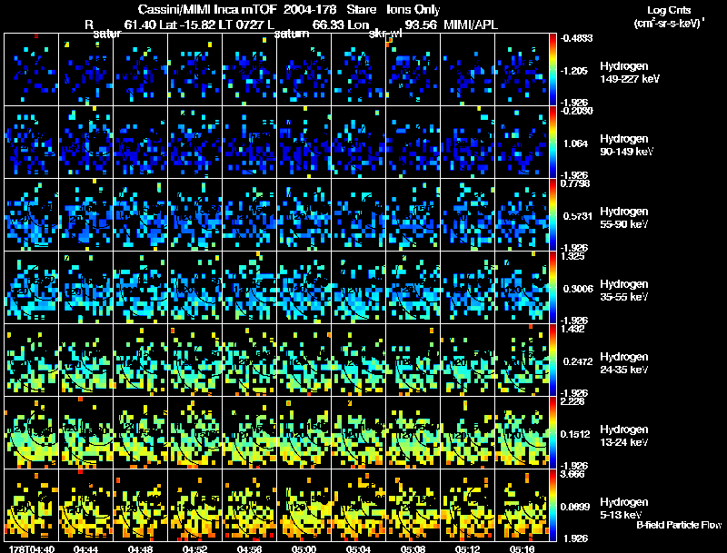Click the '0.2472' colorbar value
The height and width of the screenshot is (553, 727).
tap(578, 361)
